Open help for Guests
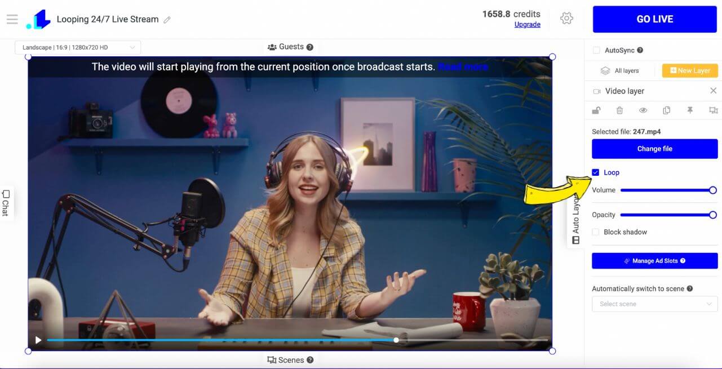Viewport: 722px width, 369px height. pyautogui.click(x=309, y=47)
